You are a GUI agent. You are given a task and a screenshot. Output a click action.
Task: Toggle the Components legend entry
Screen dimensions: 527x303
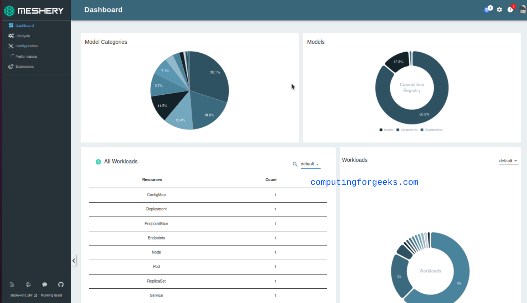coord(407,130)
